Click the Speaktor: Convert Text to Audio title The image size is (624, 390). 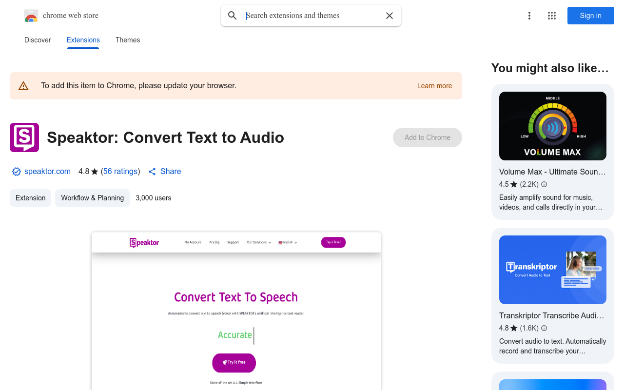click(x=165, y=137)
